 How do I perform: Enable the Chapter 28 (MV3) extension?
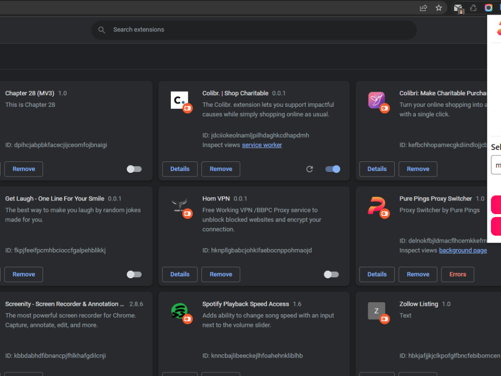click(134, 169)
